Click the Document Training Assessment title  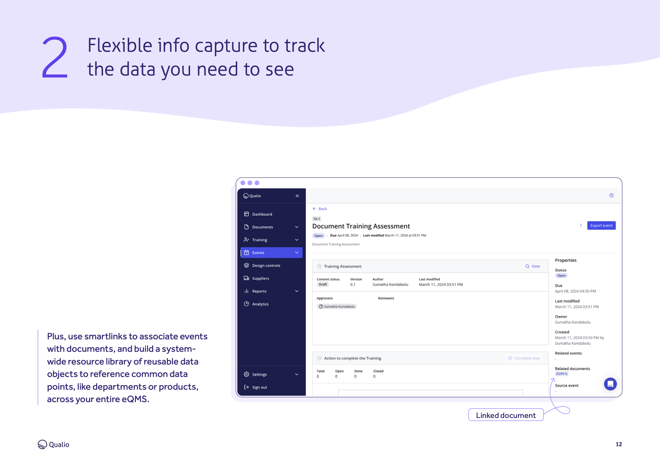tap(361, 226)
